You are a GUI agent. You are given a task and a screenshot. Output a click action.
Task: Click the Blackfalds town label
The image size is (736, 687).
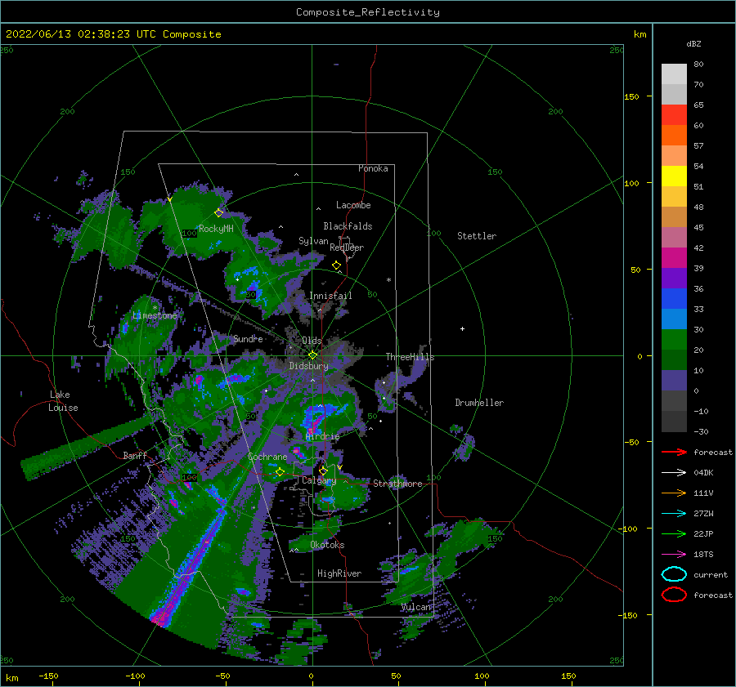pos(348,226)
